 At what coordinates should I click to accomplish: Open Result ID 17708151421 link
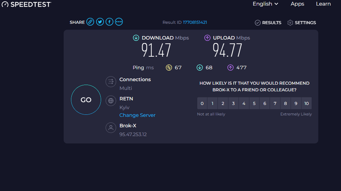pyautogui.click(x=195, y=22)
